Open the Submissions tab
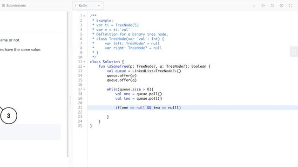 pos(14,6)
